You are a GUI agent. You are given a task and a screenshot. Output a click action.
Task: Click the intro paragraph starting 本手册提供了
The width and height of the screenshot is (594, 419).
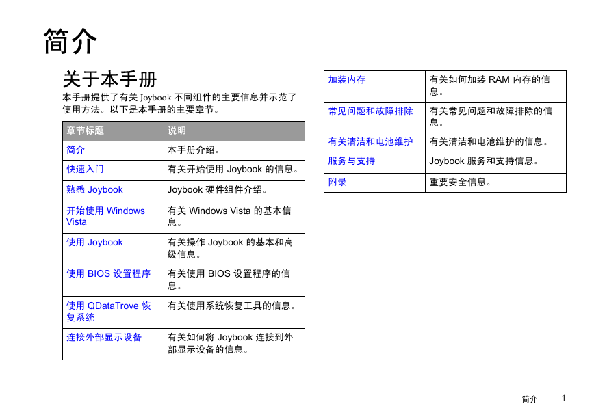click(x=179, y=103)
